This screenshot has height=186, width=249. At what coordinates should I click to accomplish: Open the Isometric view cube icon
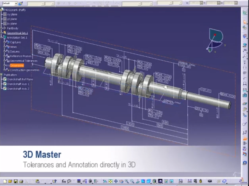148,181
